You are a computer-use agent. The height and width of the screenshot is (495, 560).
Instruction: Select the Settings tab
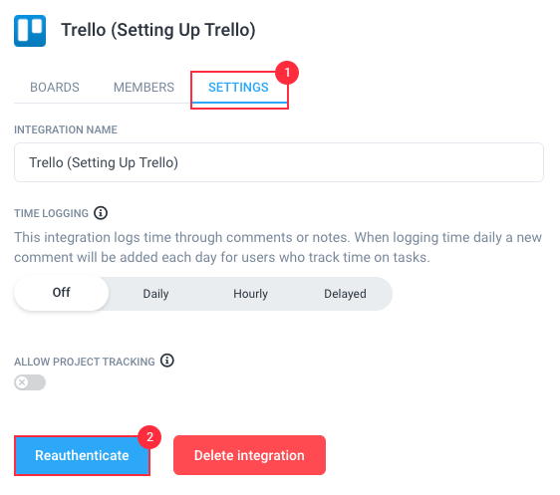click(238, 88)
